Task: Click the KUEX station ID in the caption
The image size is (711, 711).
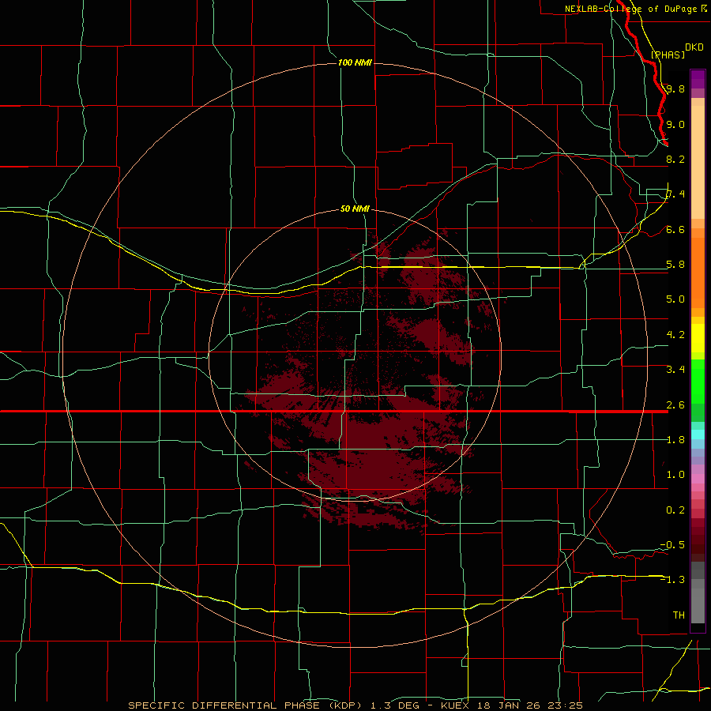Action: click(x=453, y=705)
